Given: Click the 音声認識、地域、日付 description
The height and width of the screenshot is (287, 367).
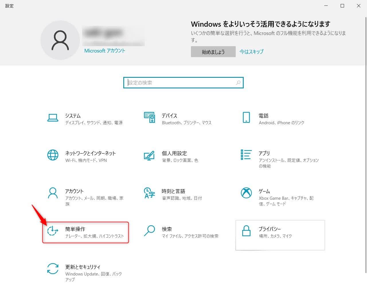Looking at the screenshot, I should click(x=182, y=198).
